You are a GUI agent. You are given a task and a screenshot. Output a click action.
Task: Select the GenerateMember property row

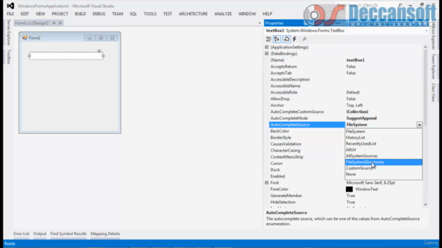(346, 196)
